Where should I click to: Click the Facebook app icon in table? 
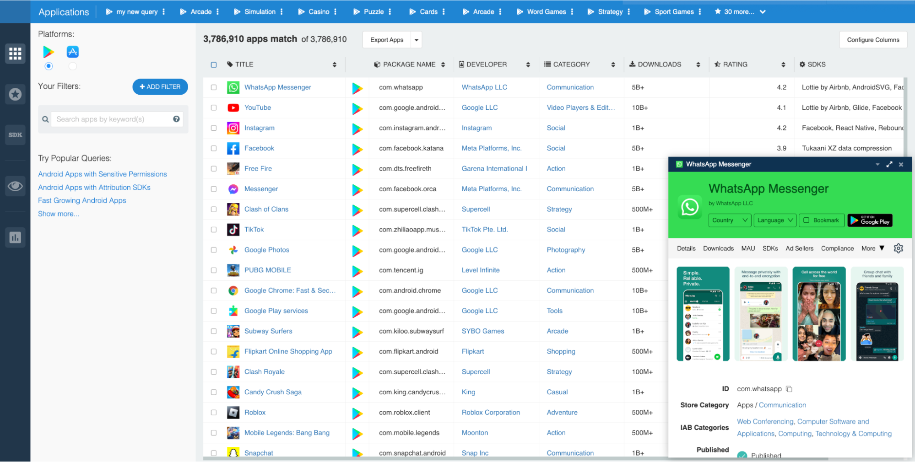[233, 148]
